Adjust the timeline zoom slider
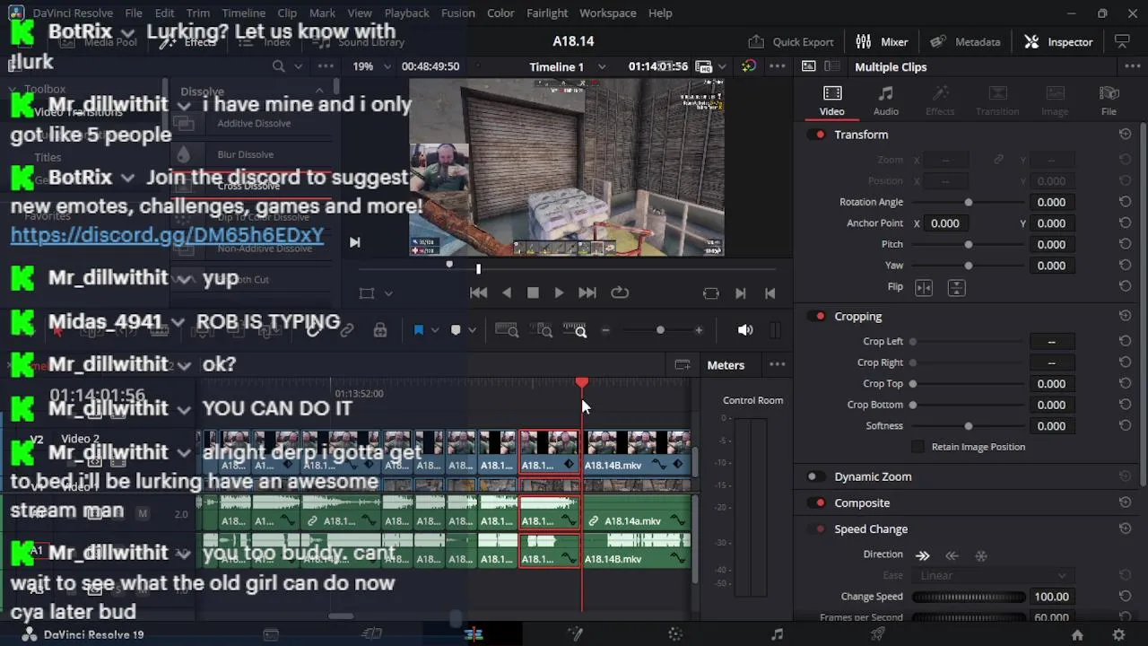1148x646 pixels. (660, 330)
